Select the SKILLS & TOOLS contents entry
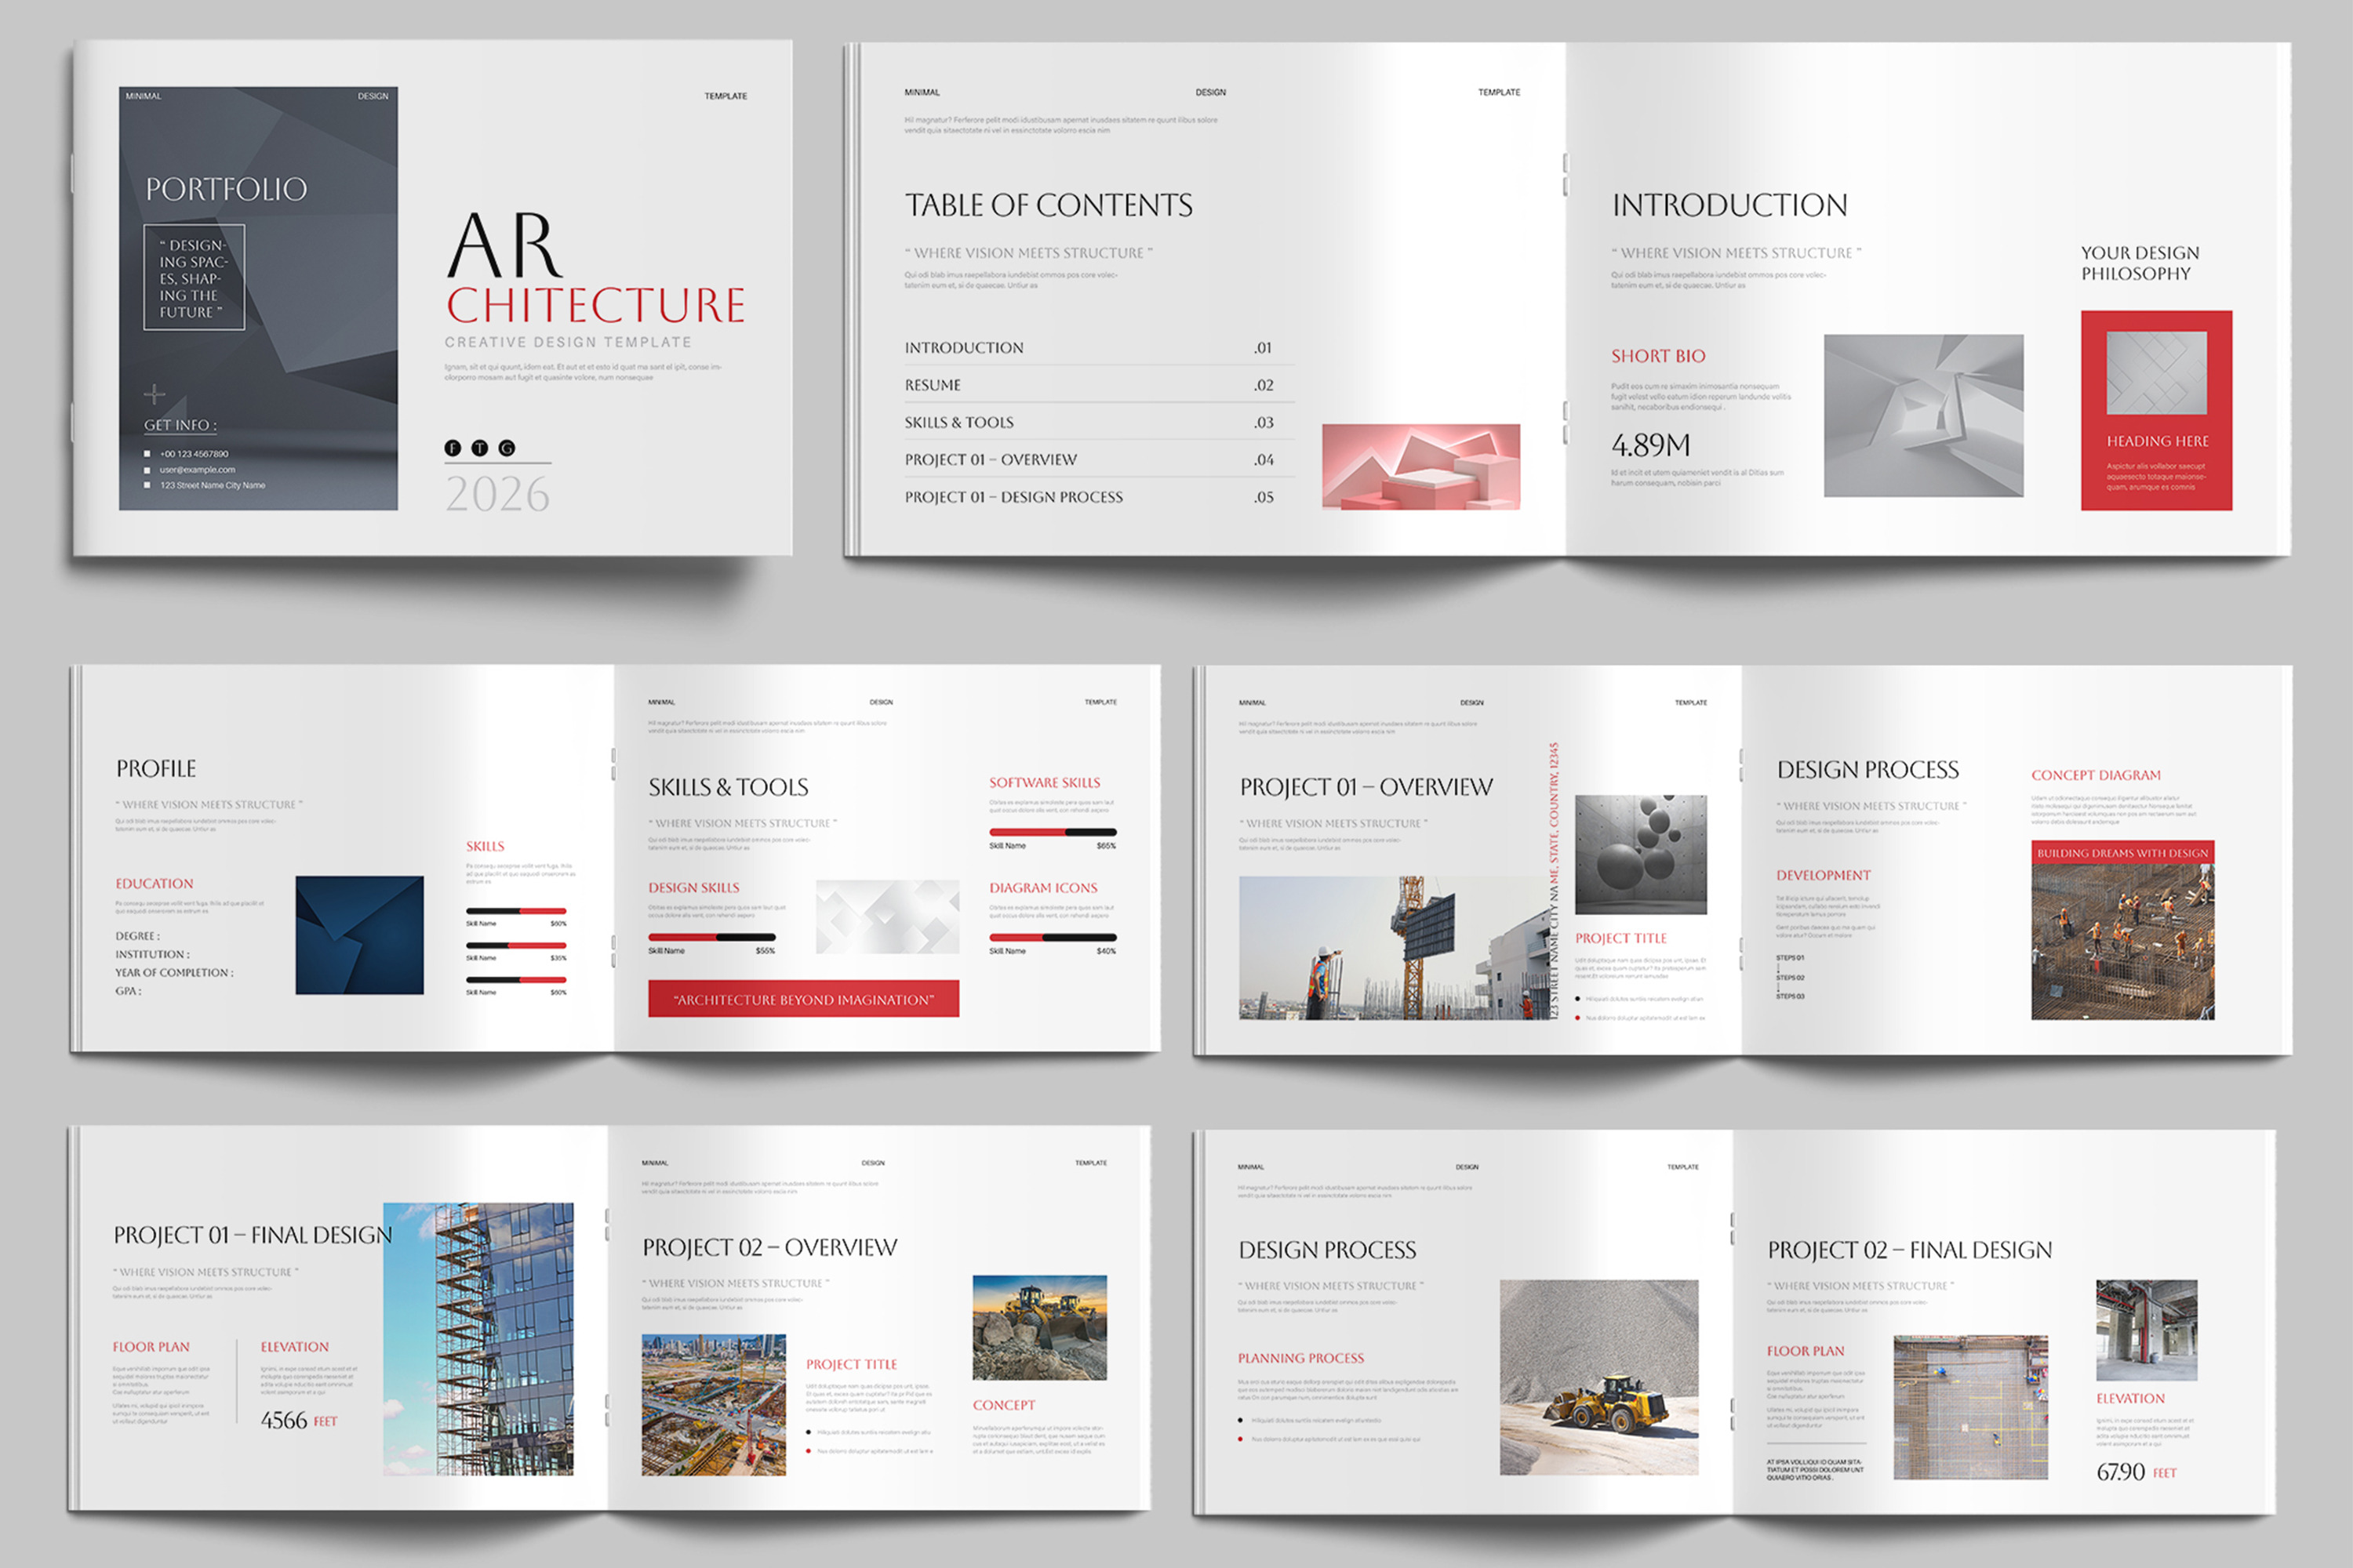 pos(958,422)
